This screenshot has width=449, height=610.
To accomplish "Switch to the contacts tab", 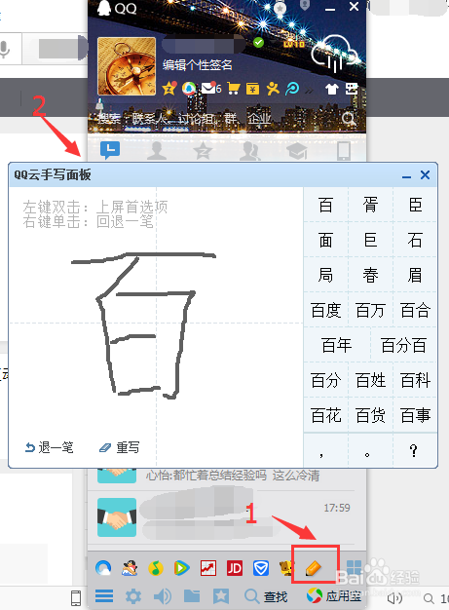I will (x=157, y=151).
